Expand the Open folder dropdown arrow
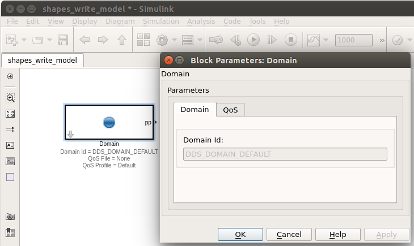Image resolution: width=414 pixels, height=246 pixels. tap(49, 40)
